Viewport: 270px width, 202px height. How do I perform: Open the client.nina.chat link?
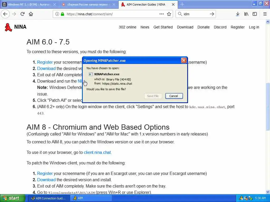97,153
